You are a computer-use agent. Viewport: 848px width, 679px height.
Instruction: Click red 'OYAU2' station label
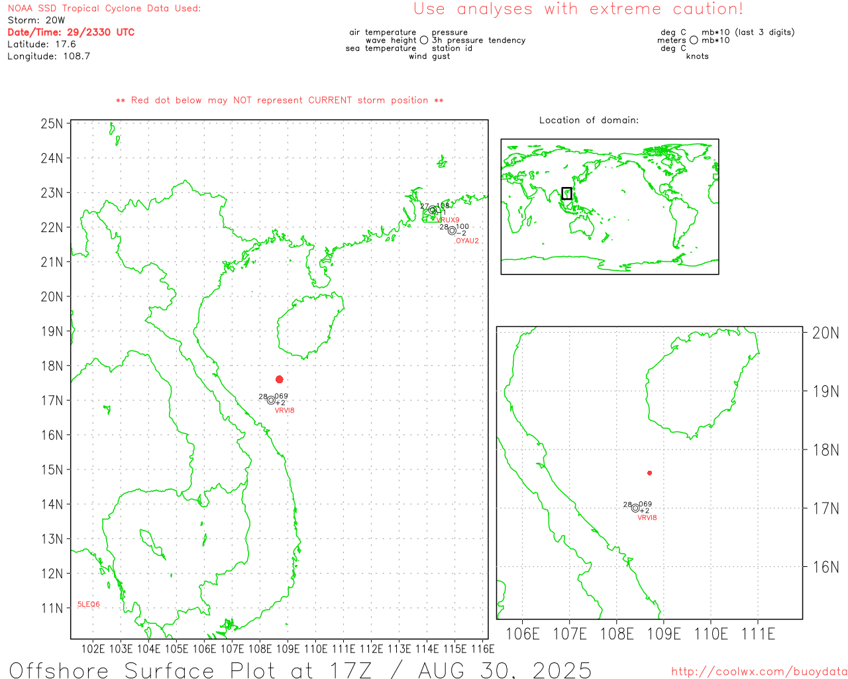click(x=467, y=241)
